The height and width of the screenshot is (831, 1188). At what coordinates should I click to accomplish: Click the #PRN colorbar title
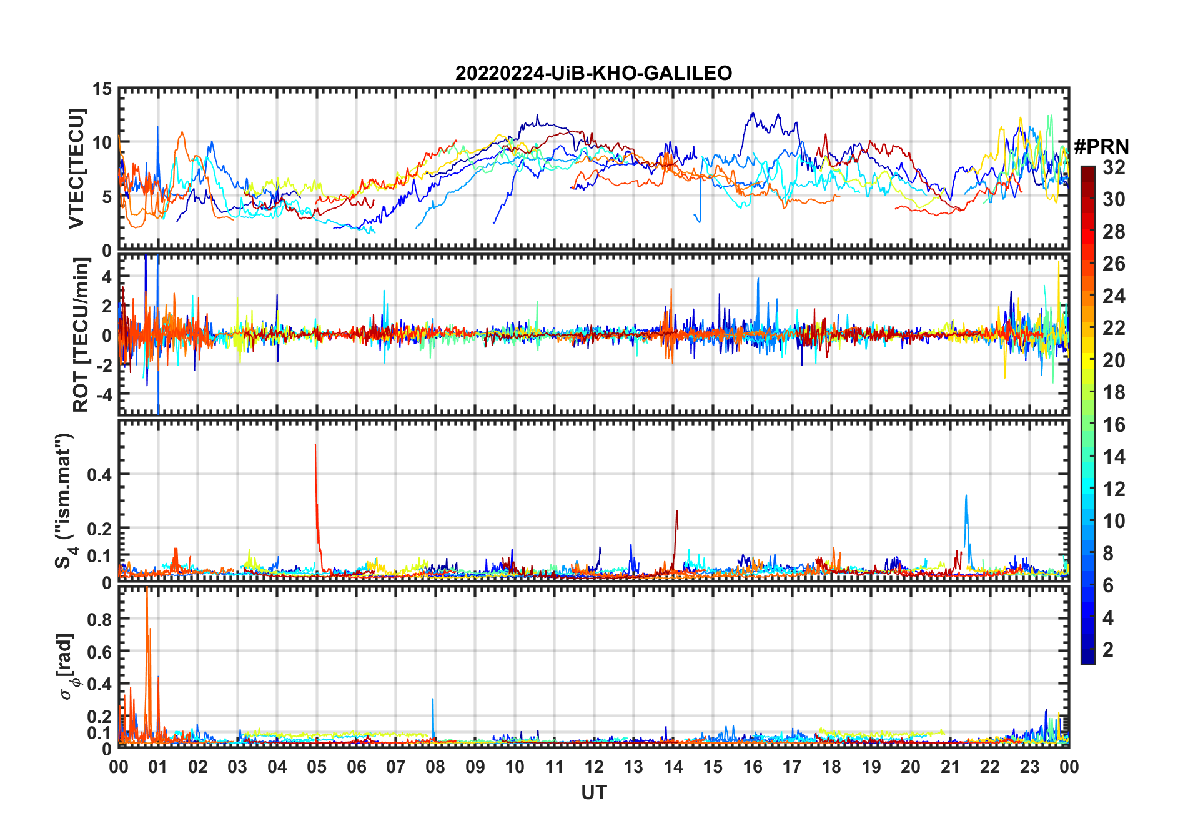click(1101, 146)
